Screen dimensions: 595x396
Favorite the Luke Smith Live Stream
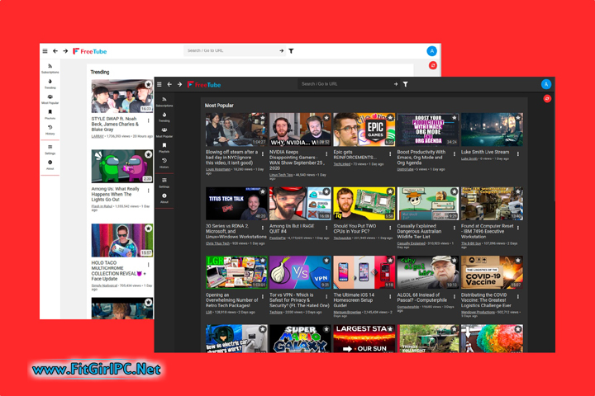point(518,118)
